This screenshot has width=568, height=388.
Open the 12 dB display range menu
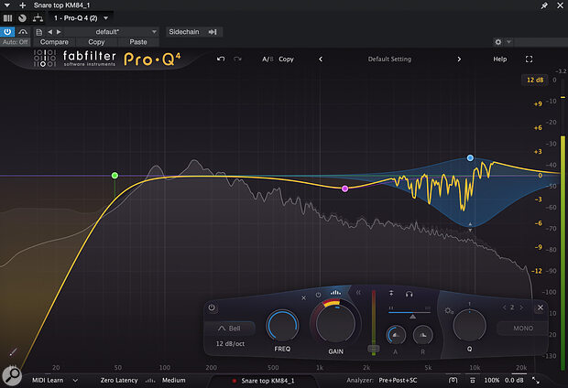pyautogui.click(x=535, y=81)
